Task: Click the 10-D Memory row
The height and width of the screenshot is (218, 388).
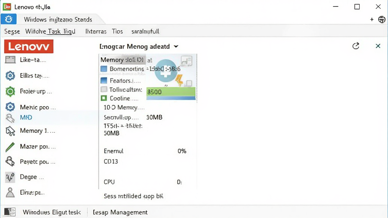Action: (x=124, y=107)
